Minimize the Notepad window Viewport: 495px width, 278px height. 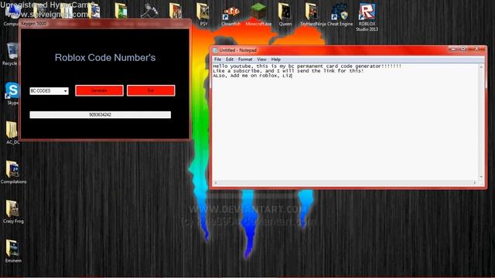tap(454, 49)
